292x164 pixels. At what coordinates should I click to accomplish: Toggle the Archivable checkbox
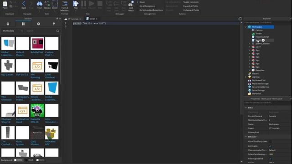coord(270,146)
